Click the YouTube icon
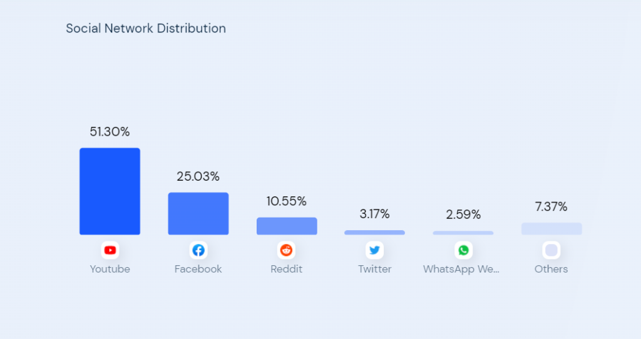 tap(110, 250)
